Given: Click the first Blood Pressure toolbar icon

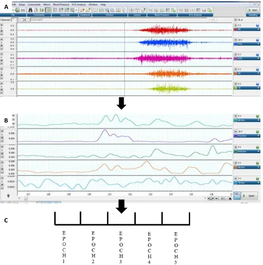Looking at the screenshot, I should point(150,10).
